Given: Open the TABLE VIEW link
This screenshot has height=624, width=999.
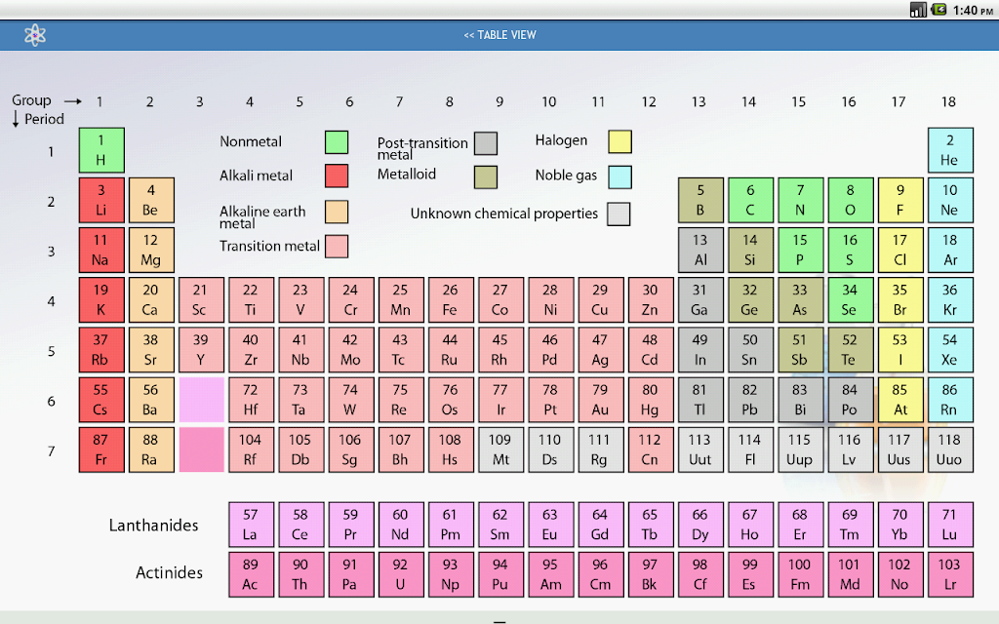Looking at the screenshot, I should (x=500, y=35).
